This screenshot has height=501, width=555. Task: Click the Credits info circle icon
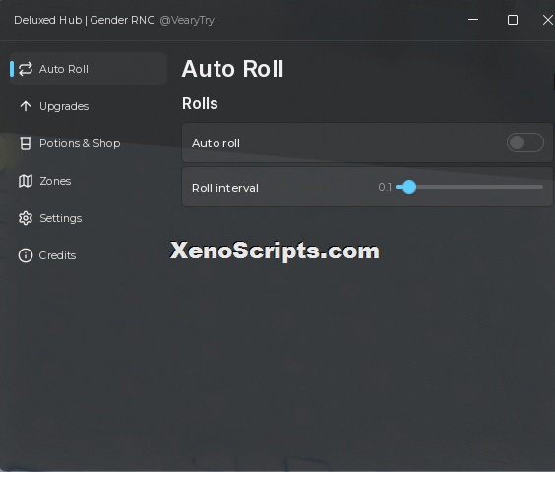[x=26, y=255]
